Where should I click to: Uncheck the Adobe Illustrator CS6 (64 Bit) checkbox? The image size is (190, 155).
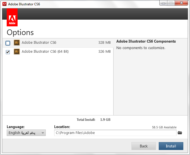point(8,52)
